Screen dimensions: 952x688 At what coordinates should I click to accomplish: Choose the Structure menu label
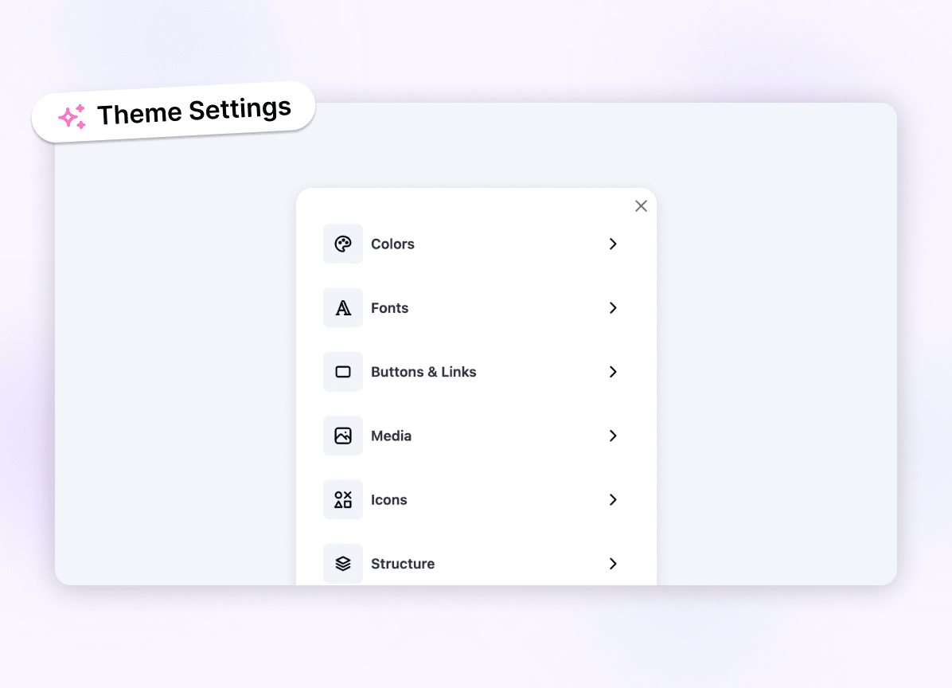click(403, 564)
